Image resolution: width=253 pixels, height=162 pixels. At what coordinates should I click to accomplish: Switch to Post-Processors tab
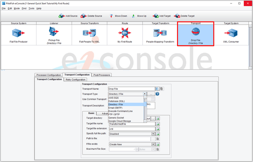click(102, 75)
